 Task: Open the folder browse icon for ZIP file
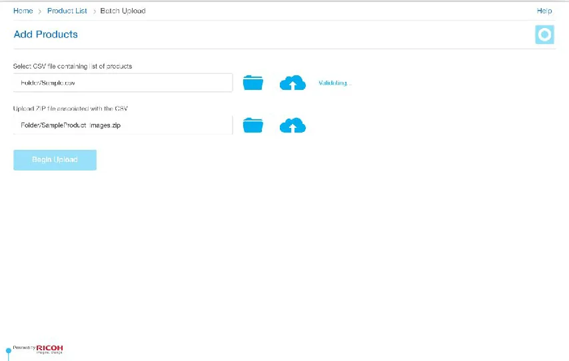click(x=253, y=125)
